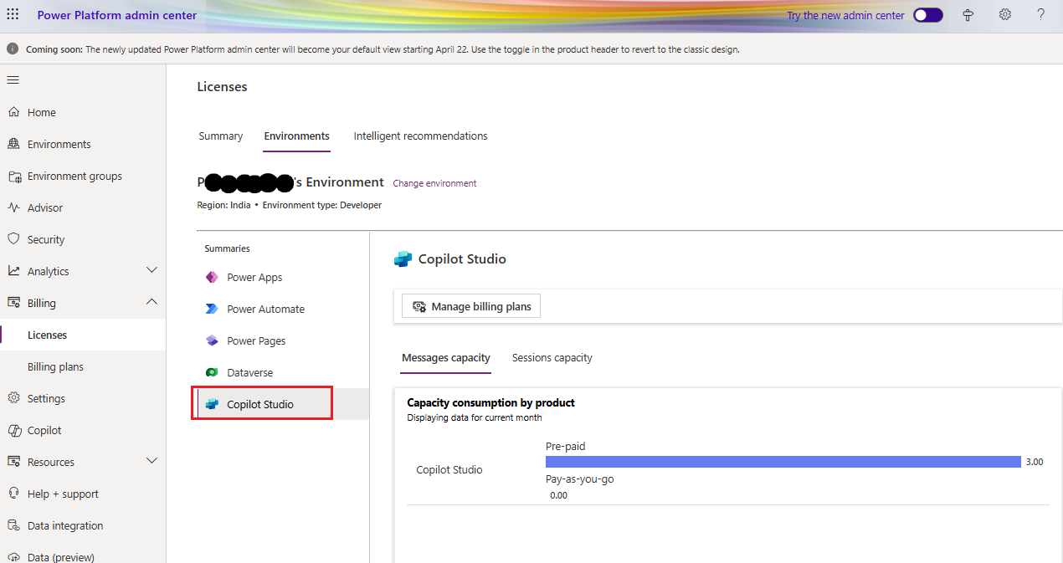This screenshot has height=563, width=1063.
Task: Click the Billing icon in the sidebar
Action: [x=13, y=303]
